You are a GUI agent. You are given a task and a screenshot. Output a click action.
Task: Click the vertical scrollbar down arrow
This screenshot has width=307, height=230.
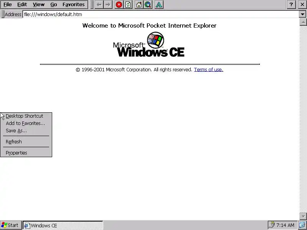(x=303, y=216)
